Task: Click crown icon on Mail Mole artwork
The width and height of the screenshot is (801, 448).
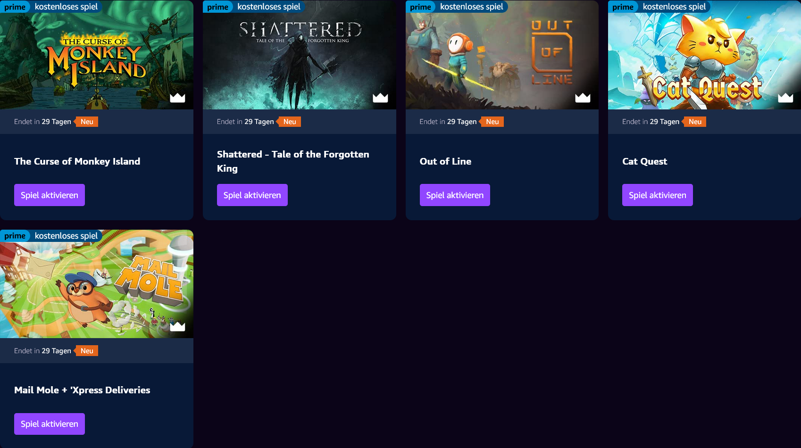Action: (x=177, y=326)
